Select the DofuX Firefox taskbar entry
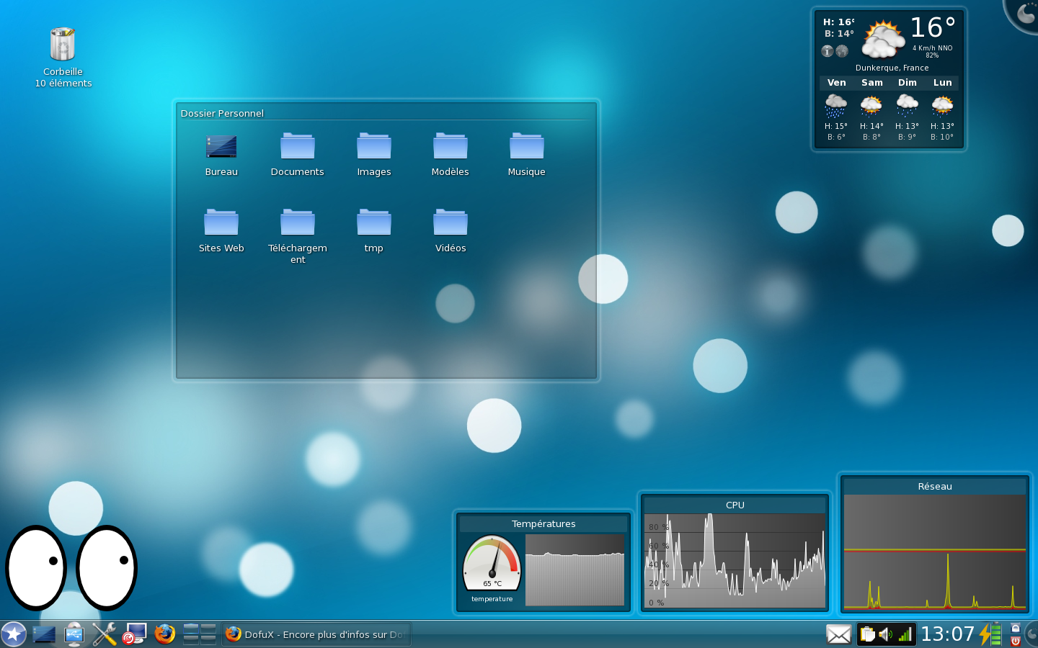Screen dimensions: 1038x648 pos(316,634)
